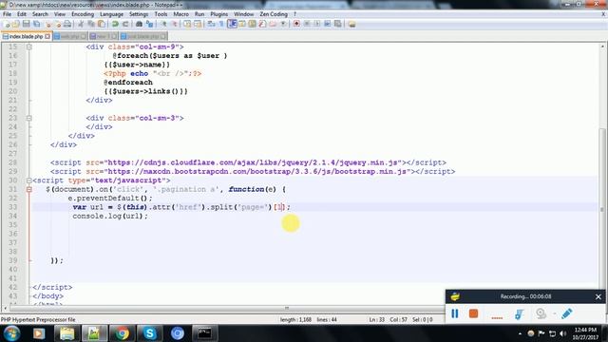Close the index.blade.php tab

click(x=47, y=36)
